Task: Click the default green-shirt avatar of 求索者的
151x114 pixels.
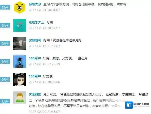Action: pyautogui.click(x=20, y=98)
